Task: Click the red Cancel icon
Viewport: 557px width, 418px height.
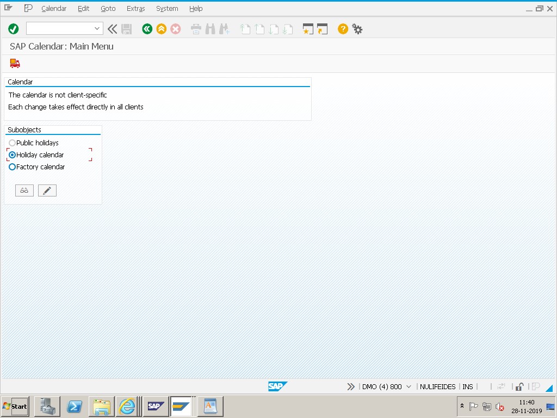Action: (176, 29)
